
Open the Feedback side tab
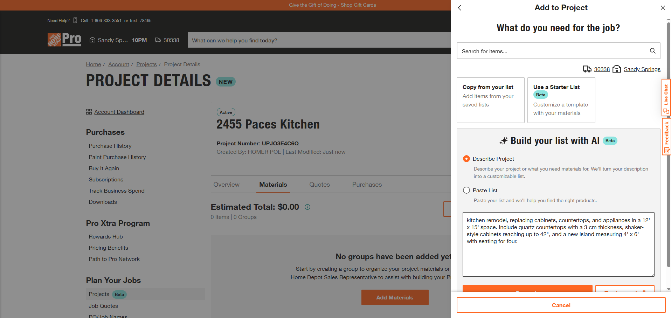coord(666,136)
